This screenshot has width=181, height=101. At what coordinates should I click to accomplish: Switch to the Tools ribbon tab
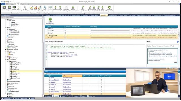click(23, 4)
